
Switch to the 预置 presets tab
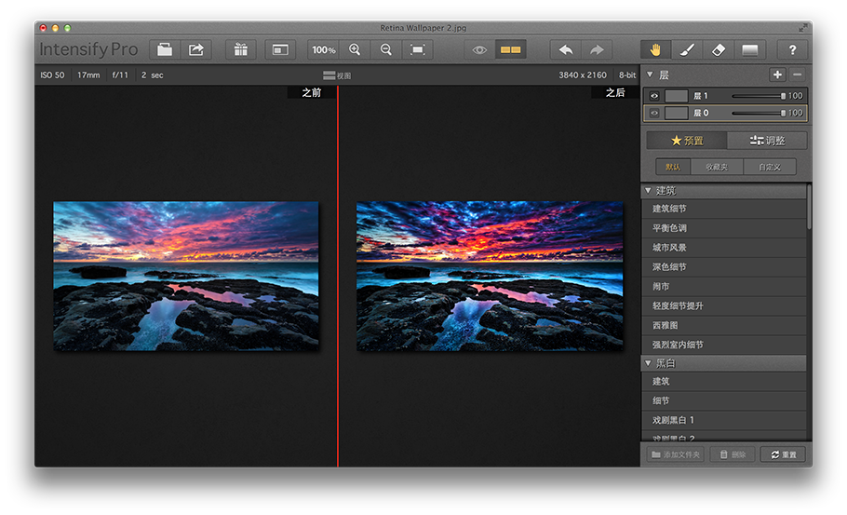tap(687, 141)
